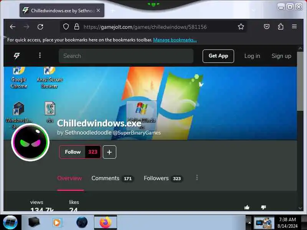Open the extensions puzzle-piece menu
The width and height of the screenshot is (307, 230).
point(281,26)
